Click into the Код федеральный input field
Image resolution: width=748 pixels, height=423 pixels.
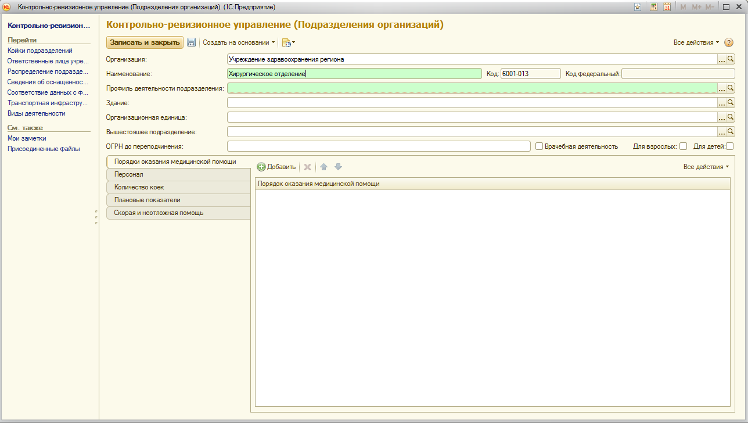pyautogui.click(x=678, y=73)
